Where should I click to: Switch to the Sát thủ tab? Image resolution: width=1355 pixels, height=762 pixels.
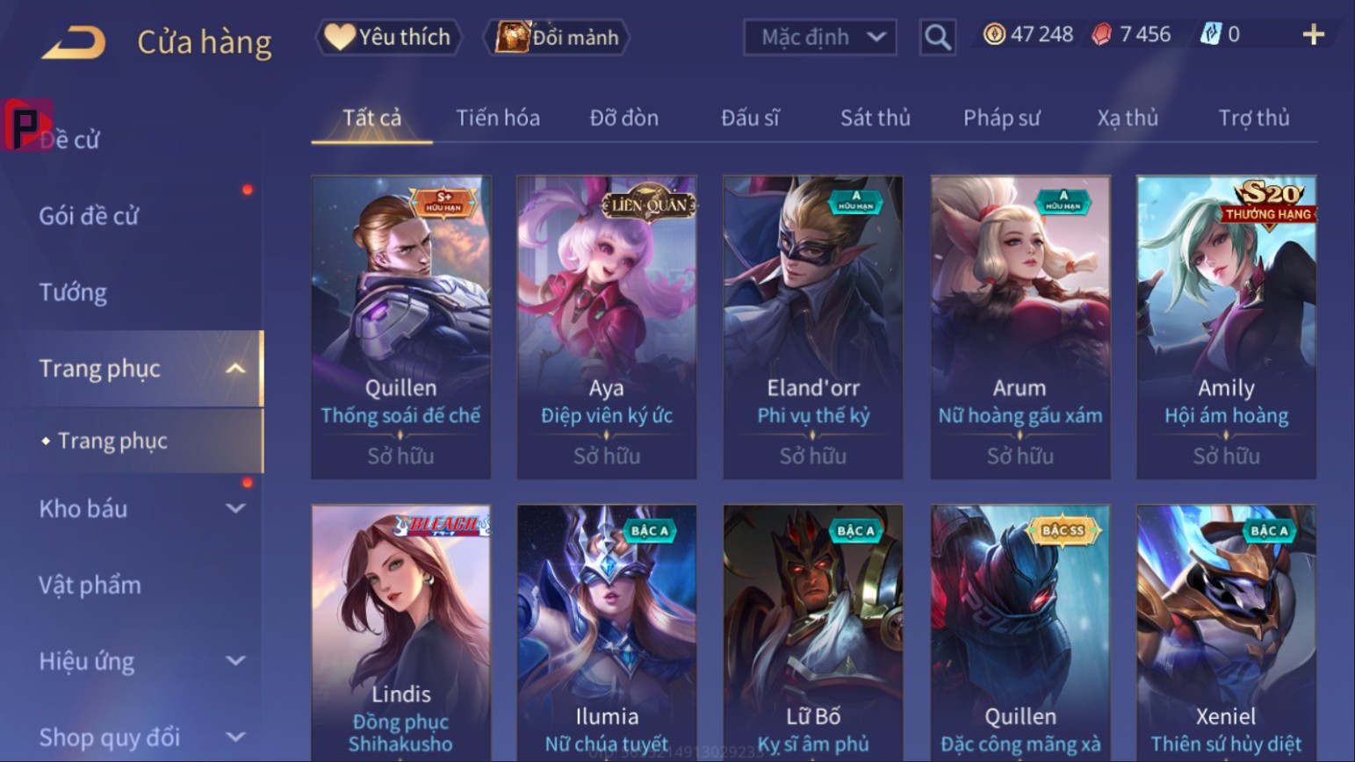875,118
